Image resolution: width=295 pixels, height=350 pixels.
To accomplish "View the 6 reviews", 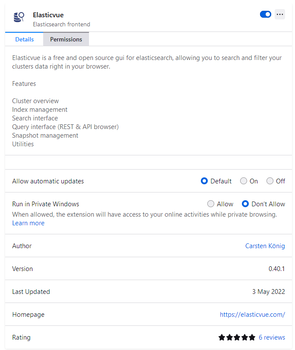I will [x=271, y=337].
